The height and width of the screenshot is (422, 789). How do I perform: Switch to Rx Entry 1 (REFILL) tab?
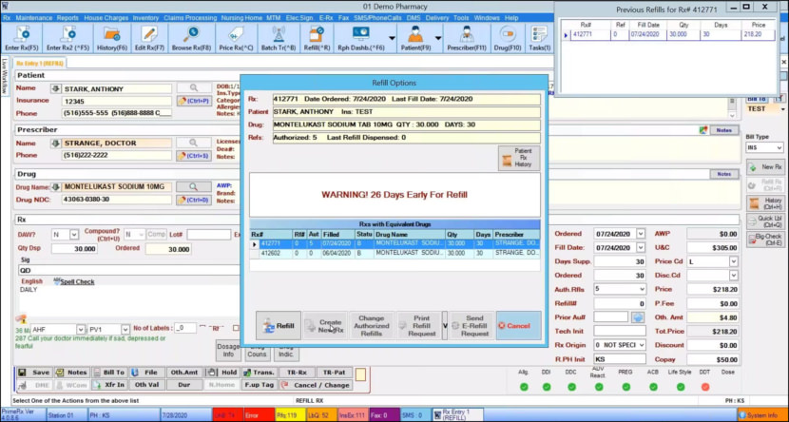point(40,64)
